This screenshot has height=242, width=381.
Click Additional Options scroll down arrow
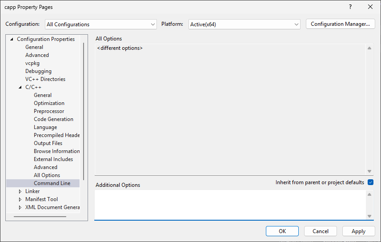369,216
